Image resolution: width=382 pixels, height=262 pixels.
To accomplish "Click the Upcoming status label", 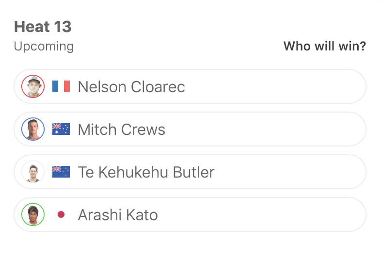I will point(44,47).
